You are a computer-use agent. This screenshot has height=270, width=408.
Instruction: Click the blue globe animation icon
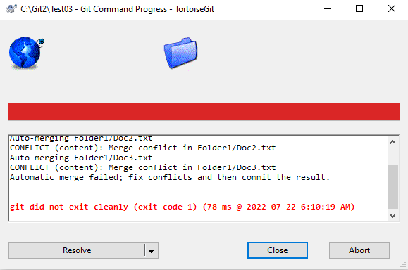click(x=27, y=53)
